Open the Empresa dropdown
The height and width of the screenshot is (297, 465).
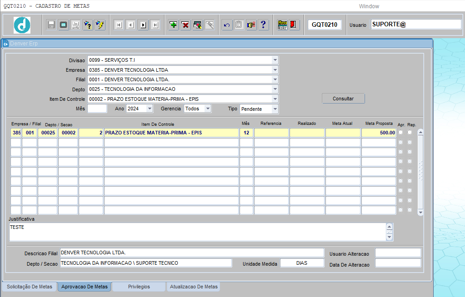tap(275, 70)
